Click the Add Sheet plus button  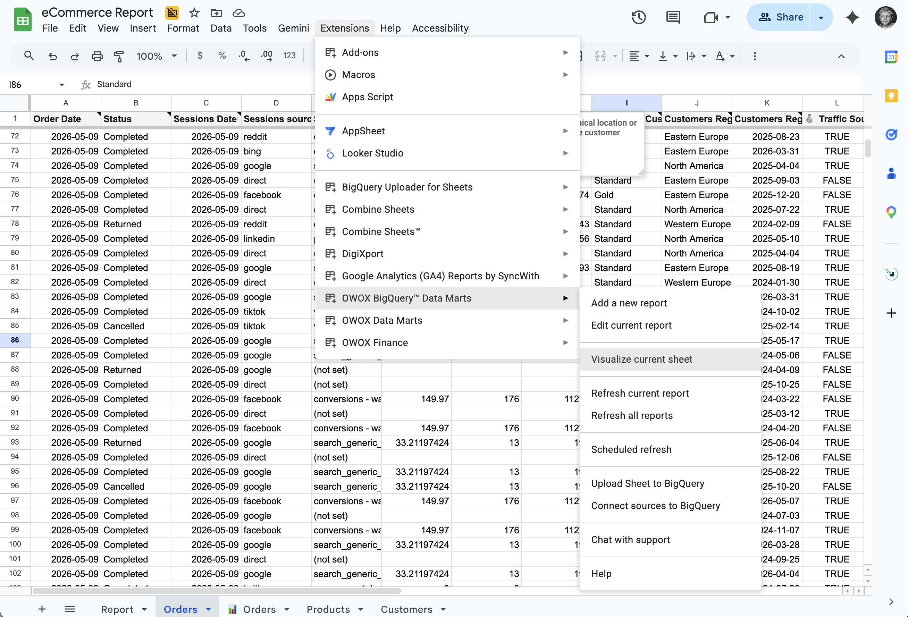point(42,609)
